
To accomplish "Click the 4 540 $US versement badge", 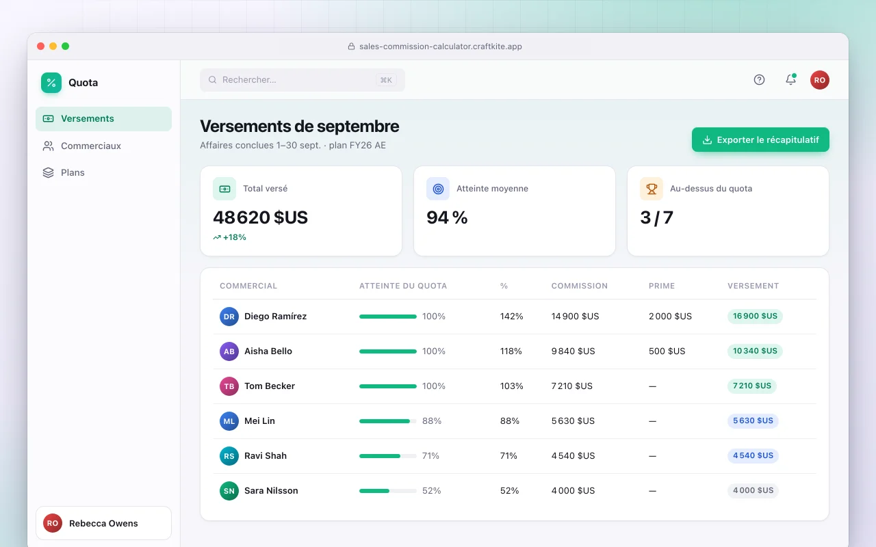I will 753,456.
